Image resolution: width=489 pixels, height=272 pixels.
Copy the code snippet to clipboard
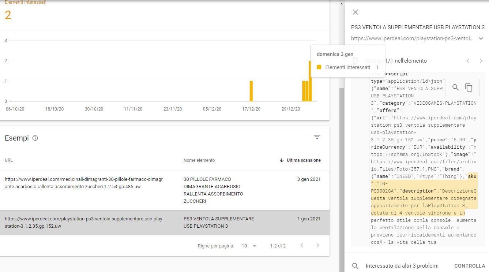click(x=469, y=87)
